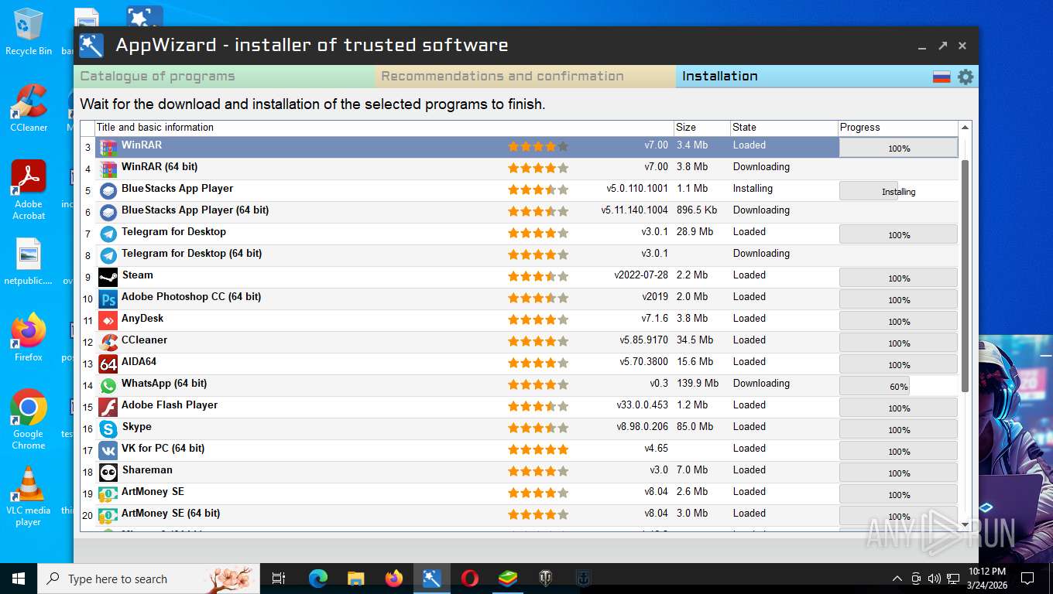Click the ArtMoney SE icon in row 19

coord(108,493)
